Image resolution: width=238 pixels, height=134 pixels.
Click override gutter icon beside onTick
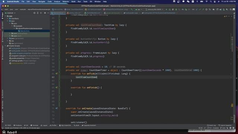[x=57, y=74]
